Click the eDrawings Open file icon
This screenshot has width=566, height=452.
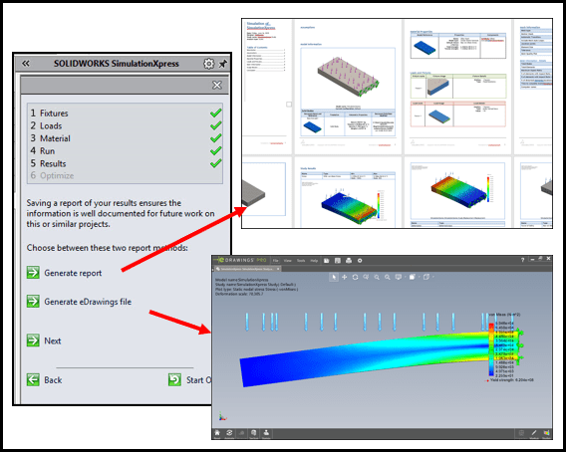[x=326, y=261]
